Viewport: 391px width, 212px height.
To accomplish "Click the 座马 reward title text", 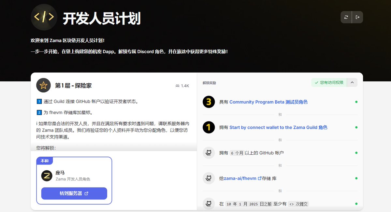I will (60, 173).
